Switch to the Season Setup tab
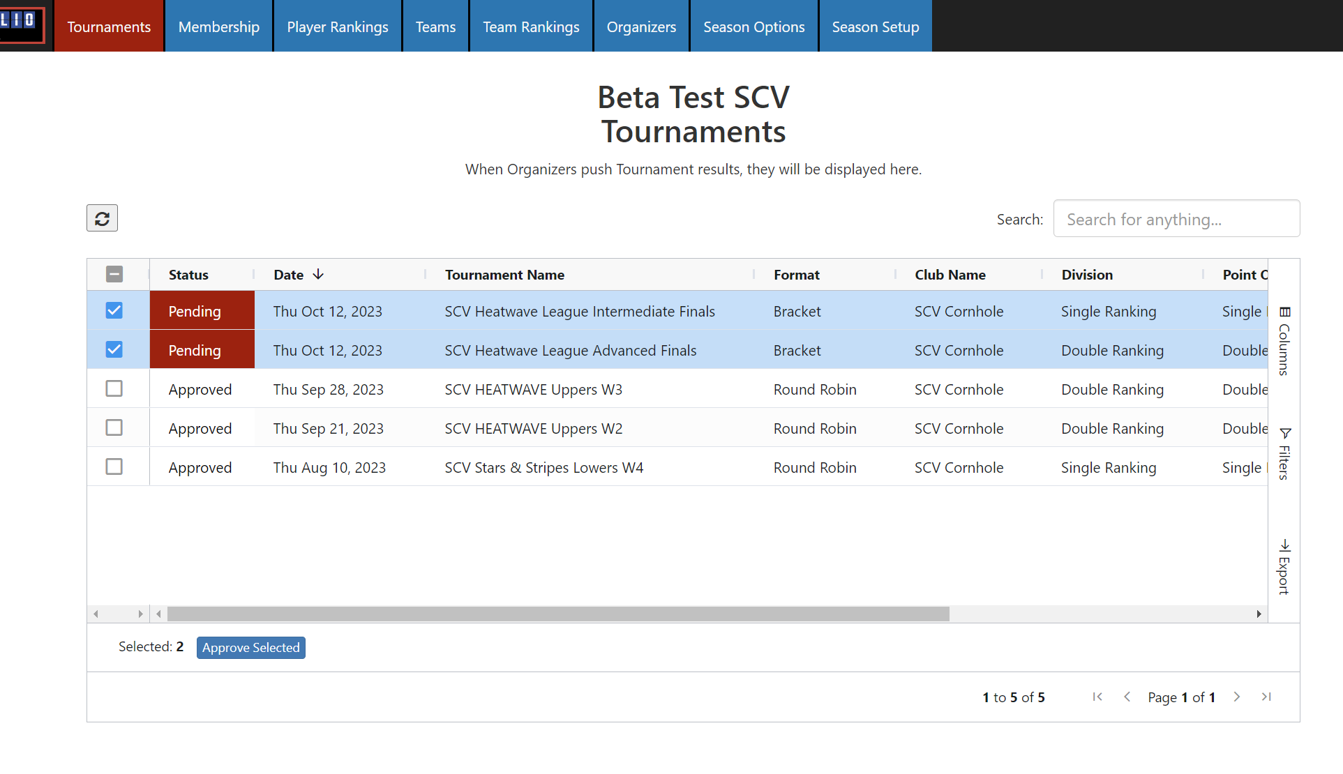The width and height of the screenshot is (1343, 774). tap(876, 26)
